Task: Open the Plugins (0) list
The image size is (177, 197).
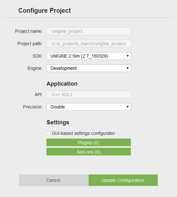Action: (x=88, y=143)
